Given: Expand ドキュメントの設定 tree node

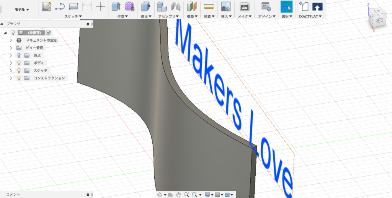Looking at the screenshot, I should [11, 41].
